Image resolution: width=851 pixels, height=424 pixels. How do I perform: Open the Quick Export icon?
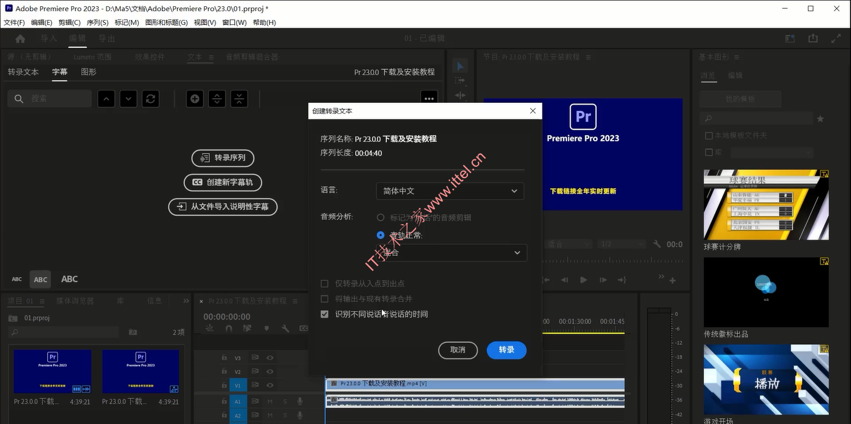[x=813, y=39]
